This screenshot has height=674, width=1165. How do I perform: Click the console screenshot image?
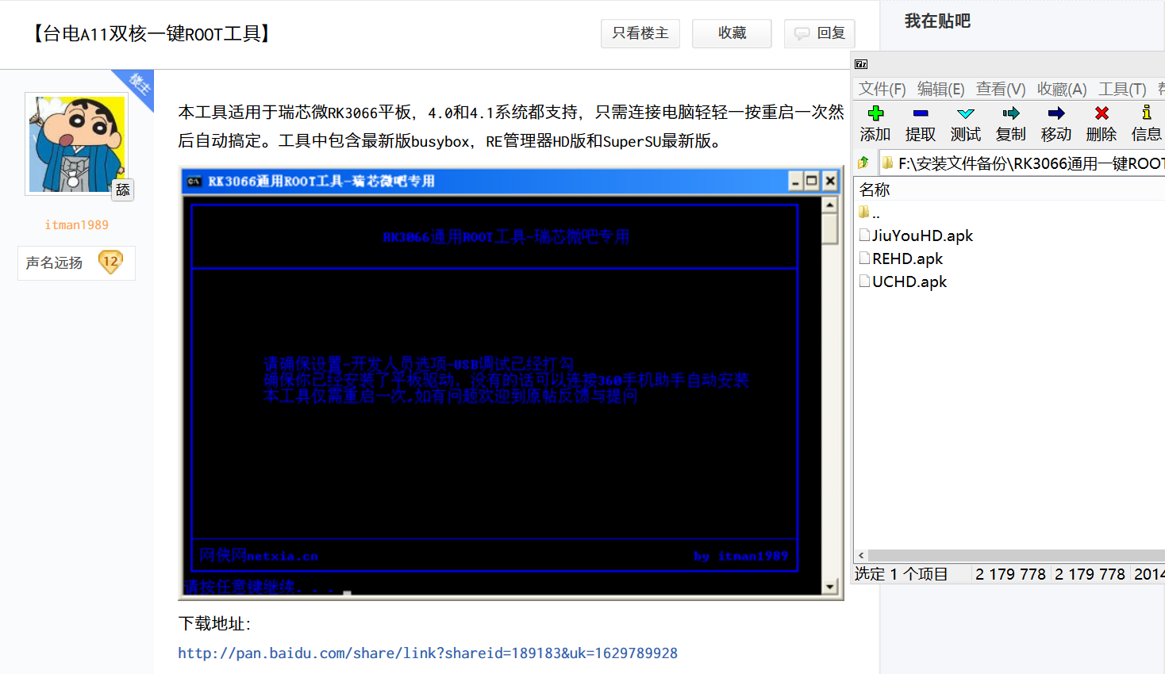pyautogui.click(x=511, y=383)
